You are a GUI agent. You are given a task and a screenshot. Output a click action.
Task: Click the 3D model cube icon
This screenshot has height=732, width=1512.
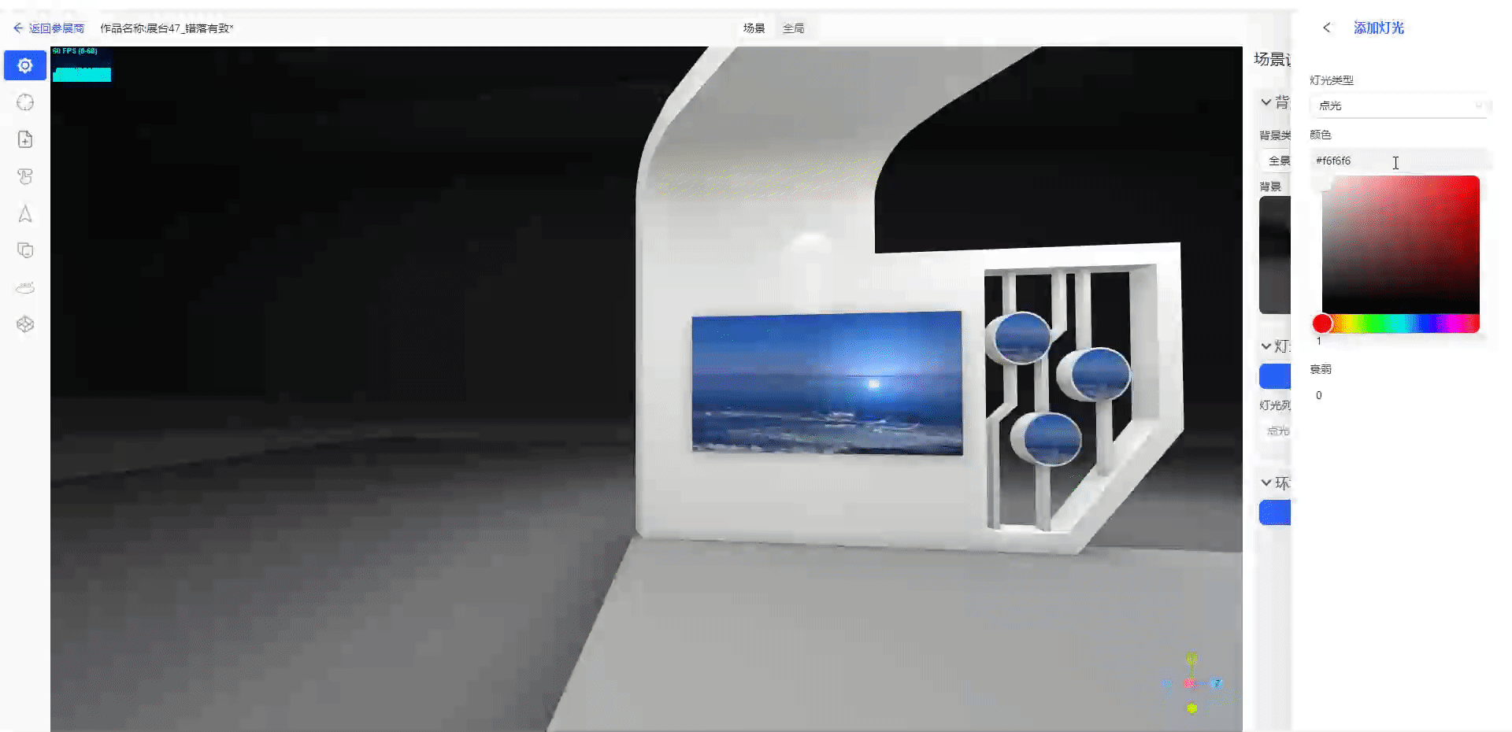coord(25,324)
